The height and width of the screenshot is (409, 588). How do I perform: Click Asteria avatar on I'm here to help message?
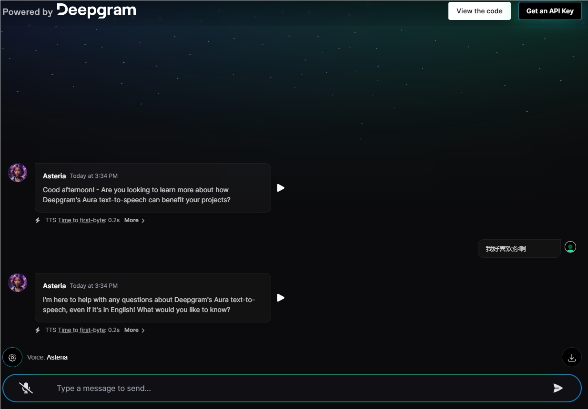point(18,282)
